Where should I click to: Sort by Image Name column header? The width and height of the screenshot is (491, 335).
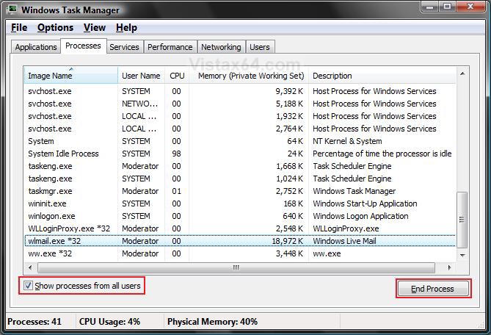coord(71,76)
